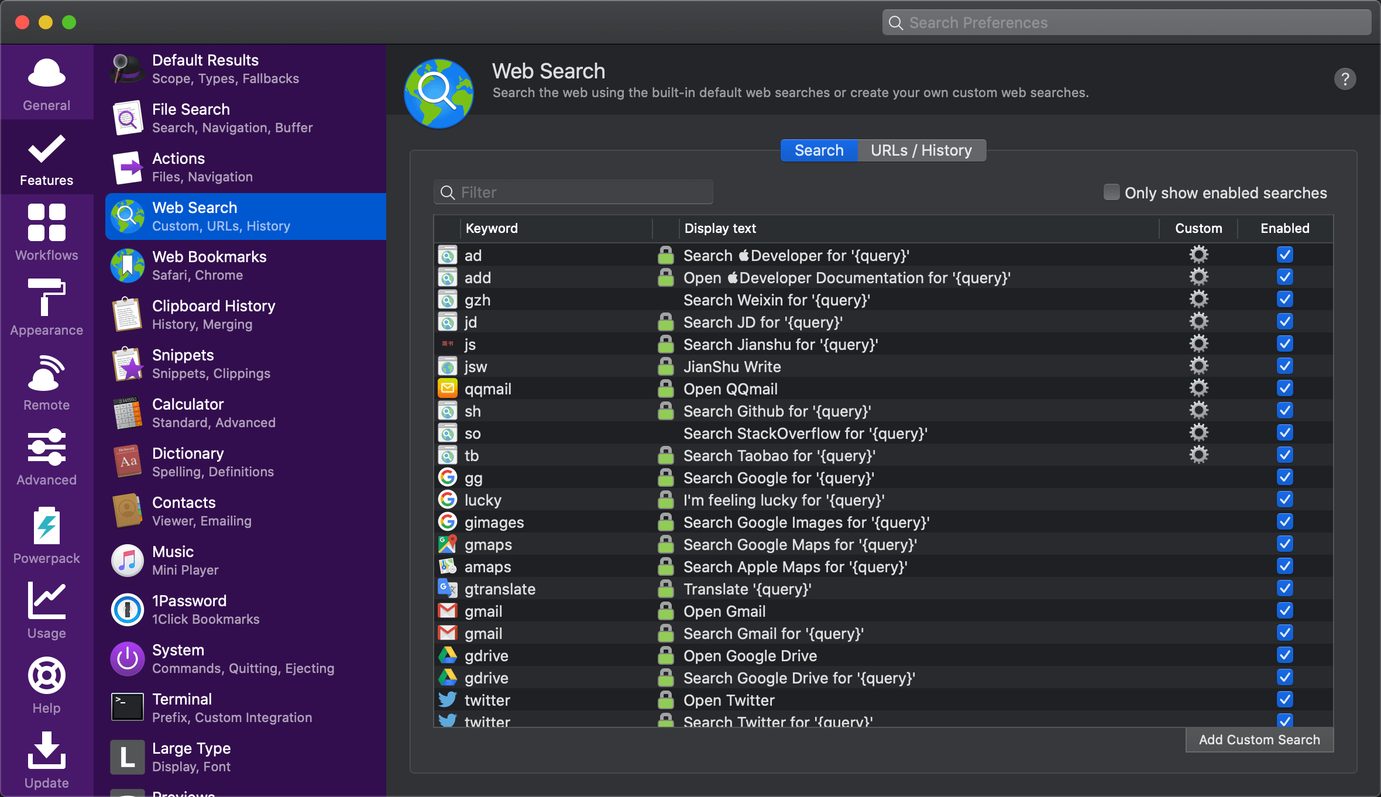The width and height of the screenshot is (1381, 797).
Task: Open File Search feature
Action: [246, 118]
